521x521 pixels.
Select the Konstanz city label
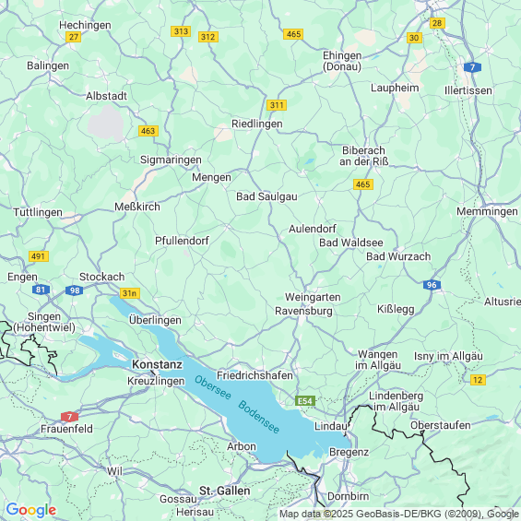click(157, 364)
